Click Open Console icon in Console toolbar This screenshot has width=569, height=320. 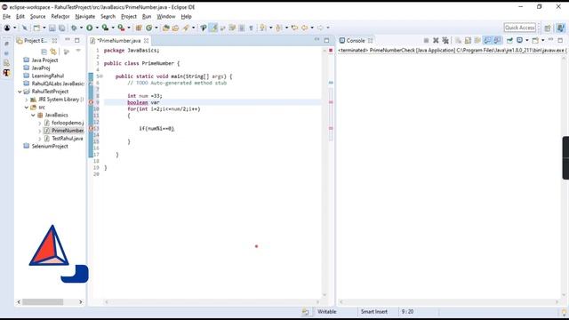(x=535, y=40)
